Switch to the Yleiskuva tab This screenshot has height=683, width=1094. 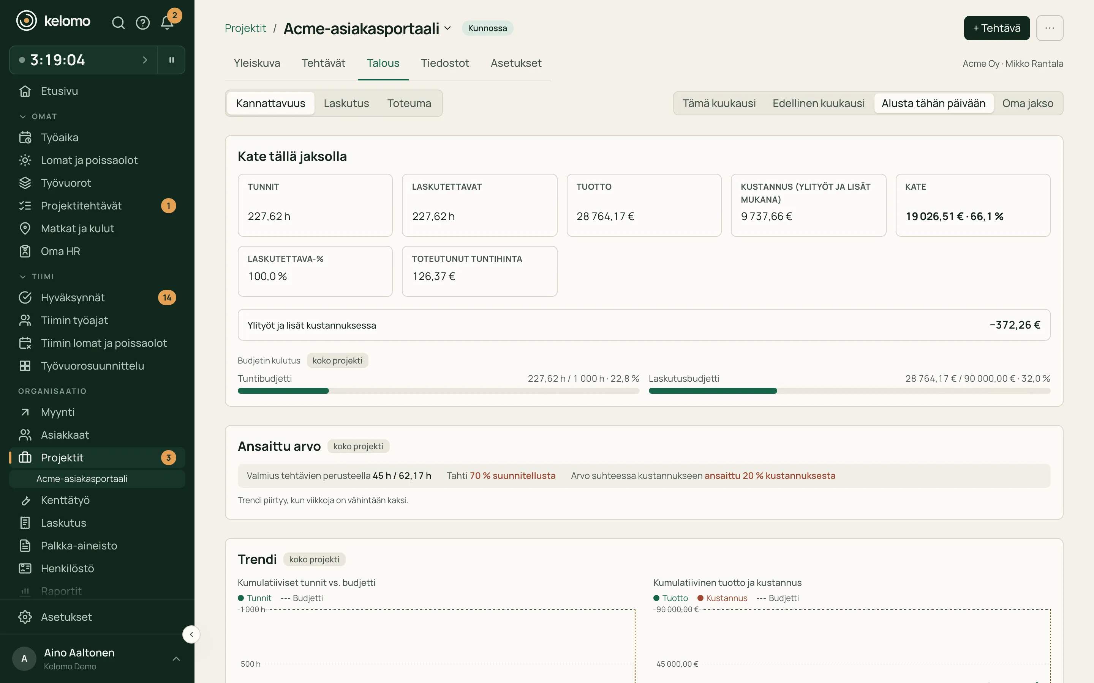pos(257,63)
